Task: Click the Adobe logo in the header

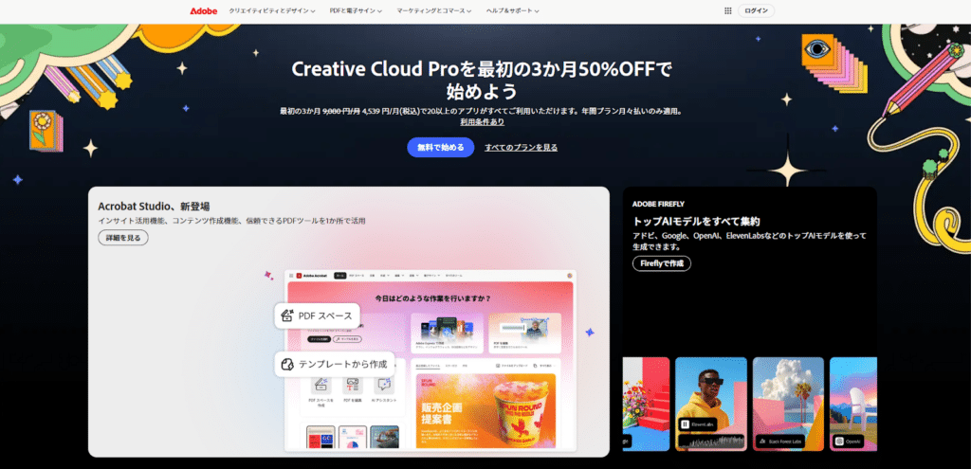Action: coord(203,10)
